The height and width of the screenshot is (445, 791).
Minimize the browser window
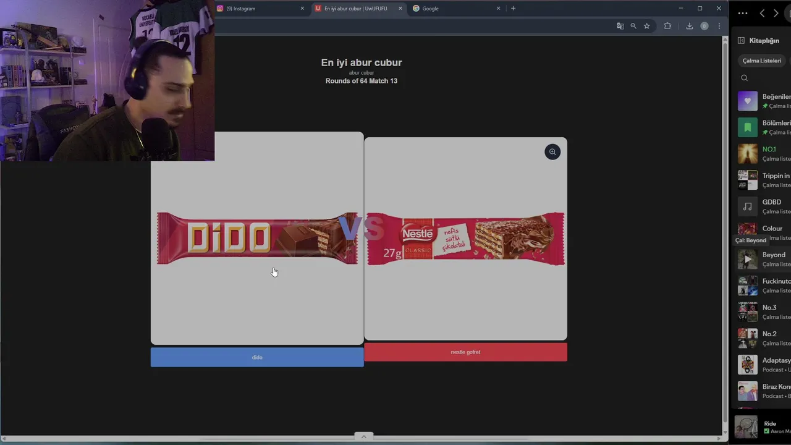tap(680, 9)
